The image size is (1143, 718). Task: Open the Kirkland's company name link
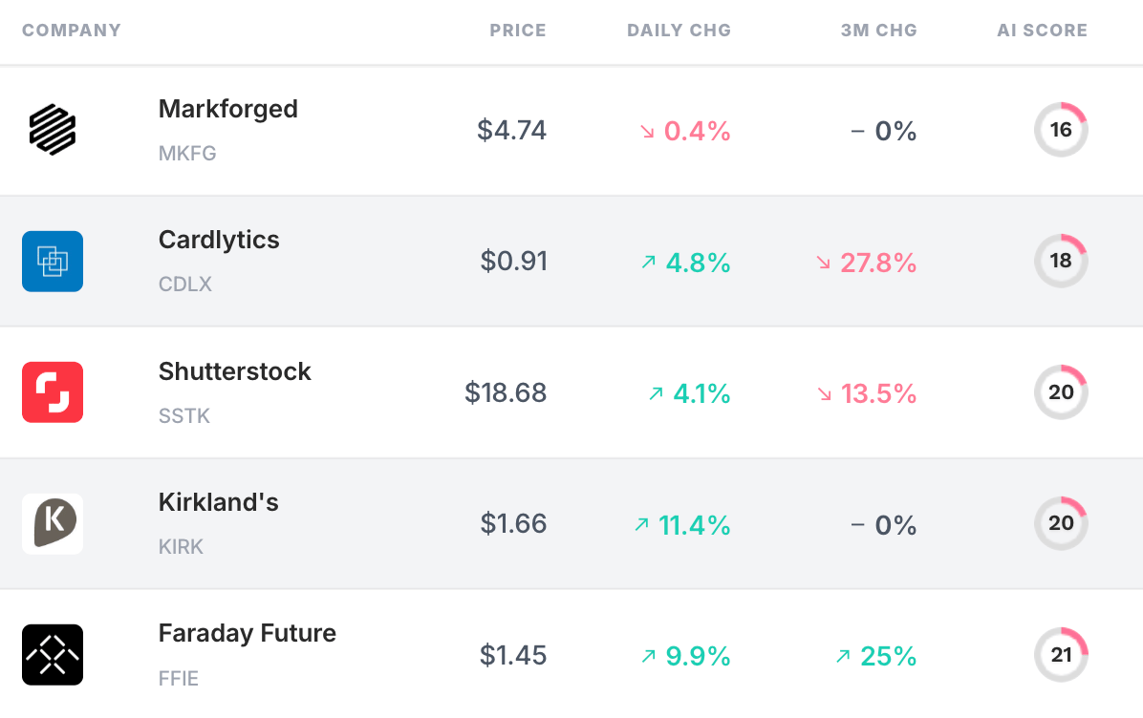tap(219, 502)
